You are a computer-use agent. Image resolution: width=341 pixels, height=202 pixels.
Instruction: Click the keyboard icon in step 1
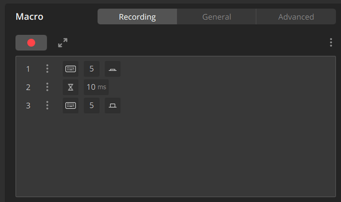pyautogui.click(x=71, y=69)
